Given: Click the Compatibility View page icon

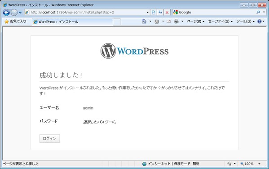Looking at the screenshot, I should pos(154,13).
